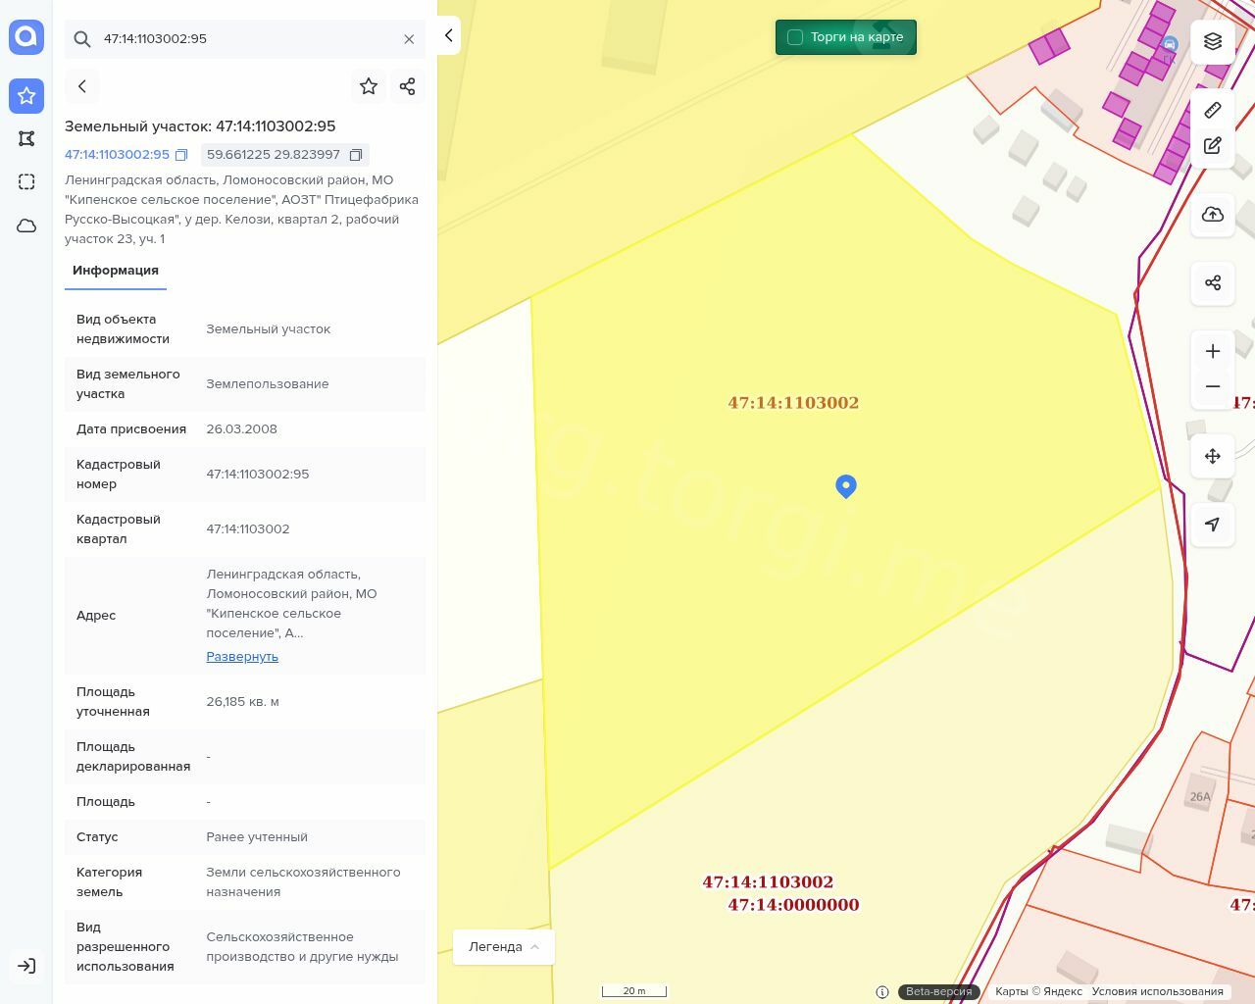Open the Условия использования link
This screenshot has height=1004, width=1255.
[x=1157, y=991]
